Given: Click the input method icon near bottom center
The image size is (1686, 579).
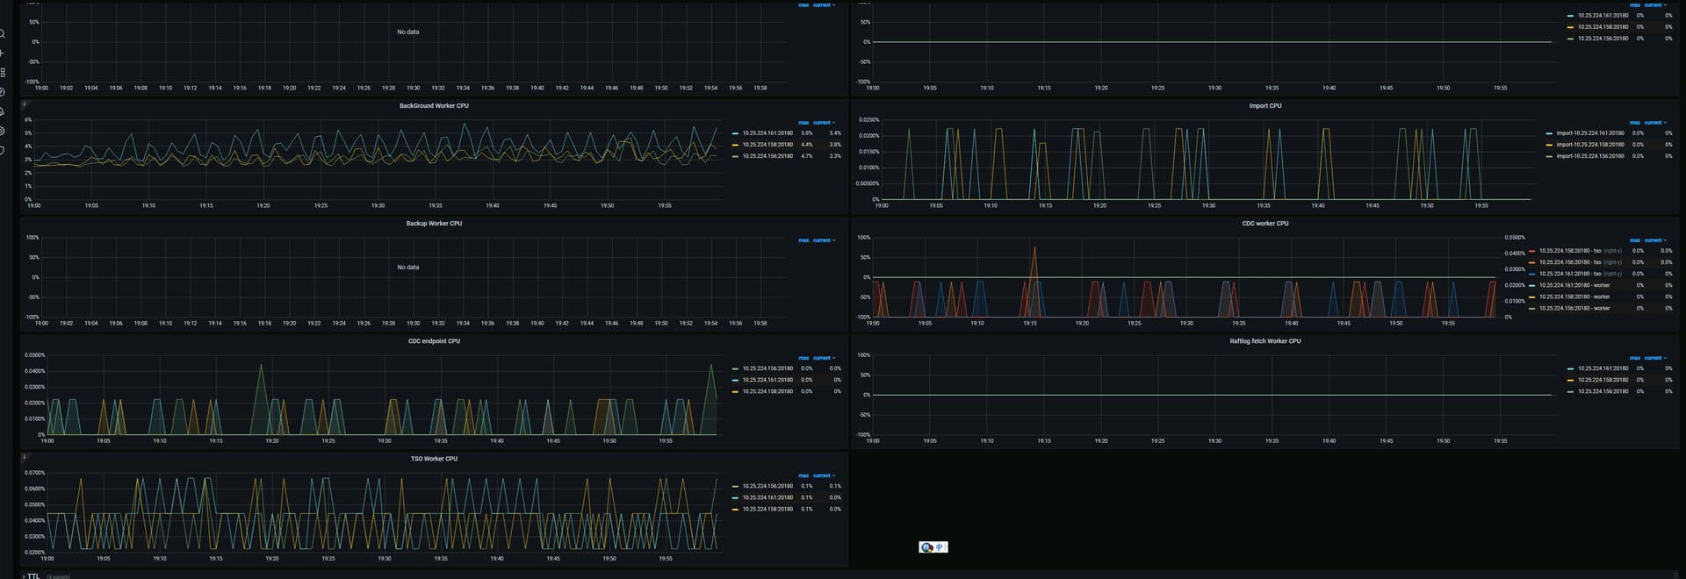Looking at the screenshot, I should [933, 547].
